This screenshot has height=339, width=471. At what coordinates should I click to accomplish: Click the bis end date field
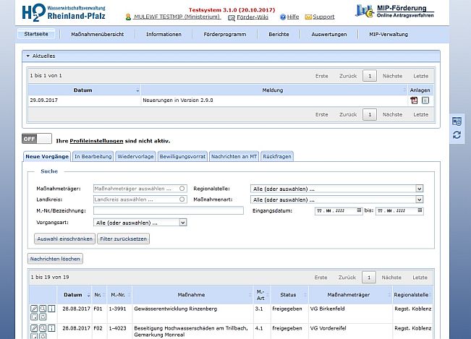[x=399, y=210]
